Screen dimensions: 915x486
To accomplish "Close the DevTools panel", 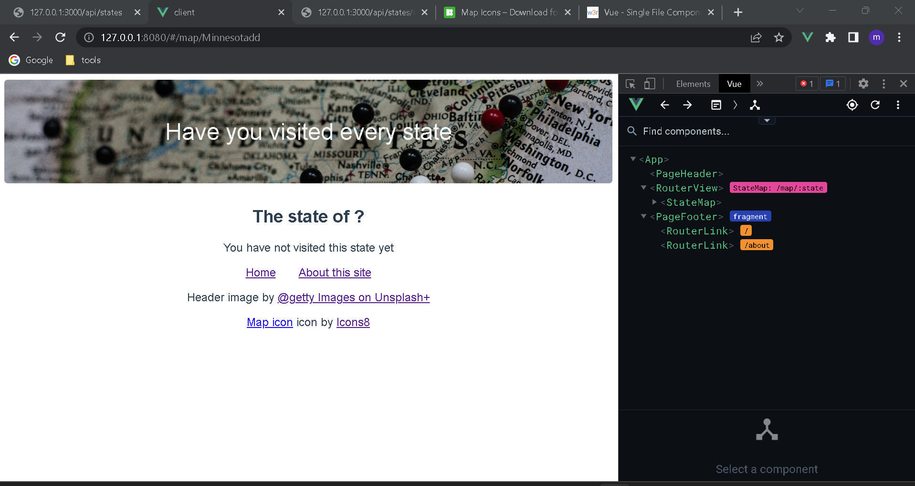I will (x=904, y=84).
